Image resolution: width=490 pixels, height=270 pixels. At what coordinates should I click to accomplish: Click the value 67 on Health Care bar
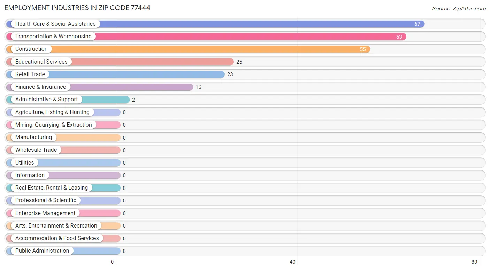pos(417,24)
